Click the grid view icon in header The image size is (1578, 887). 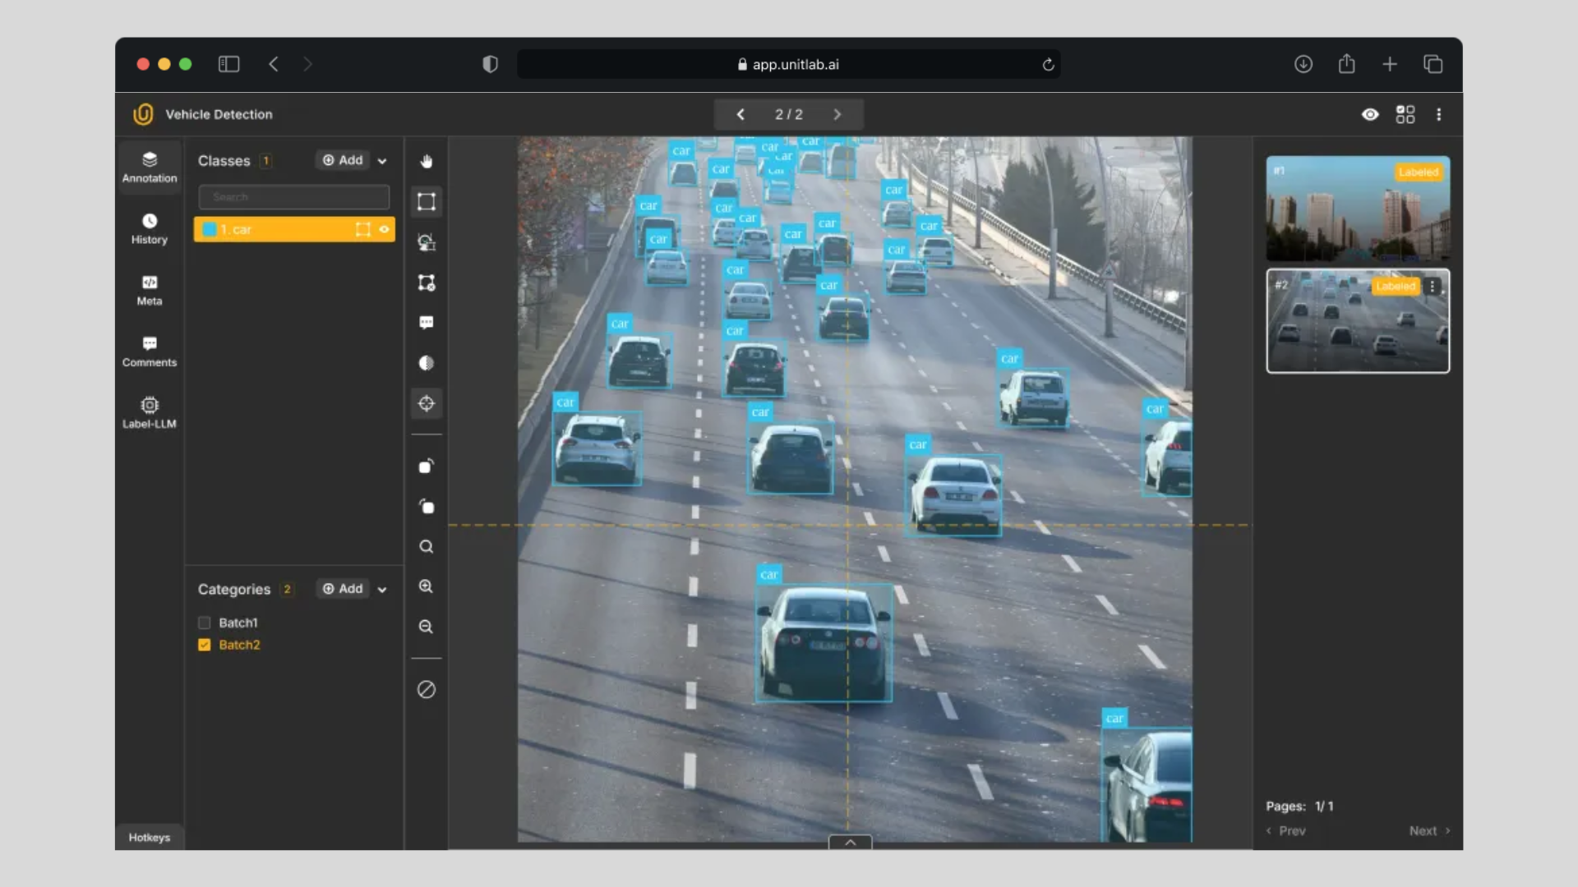click(1405, 114)
